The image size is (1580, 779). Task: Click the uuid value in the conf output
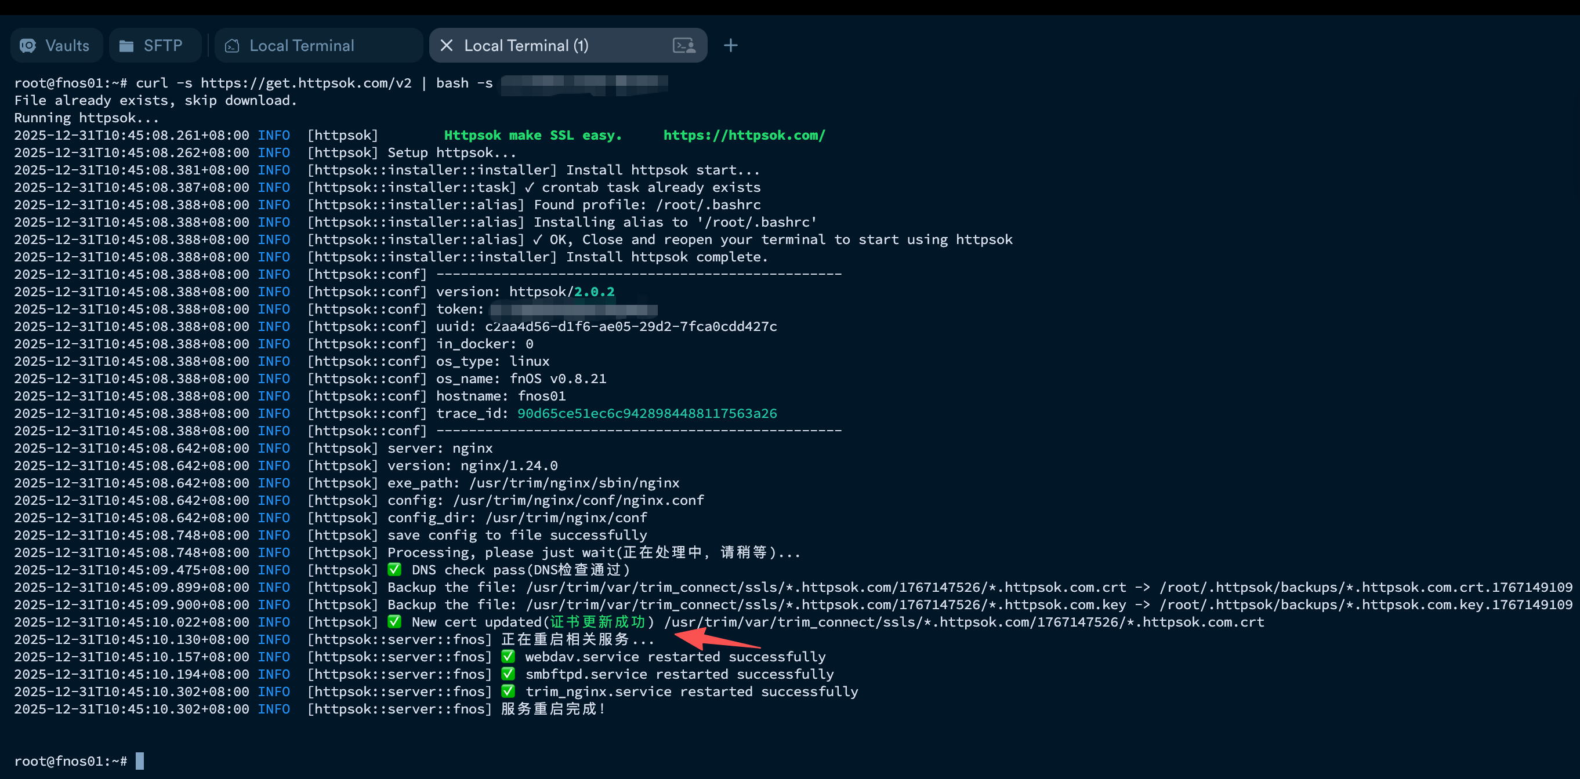coord(630,327)
